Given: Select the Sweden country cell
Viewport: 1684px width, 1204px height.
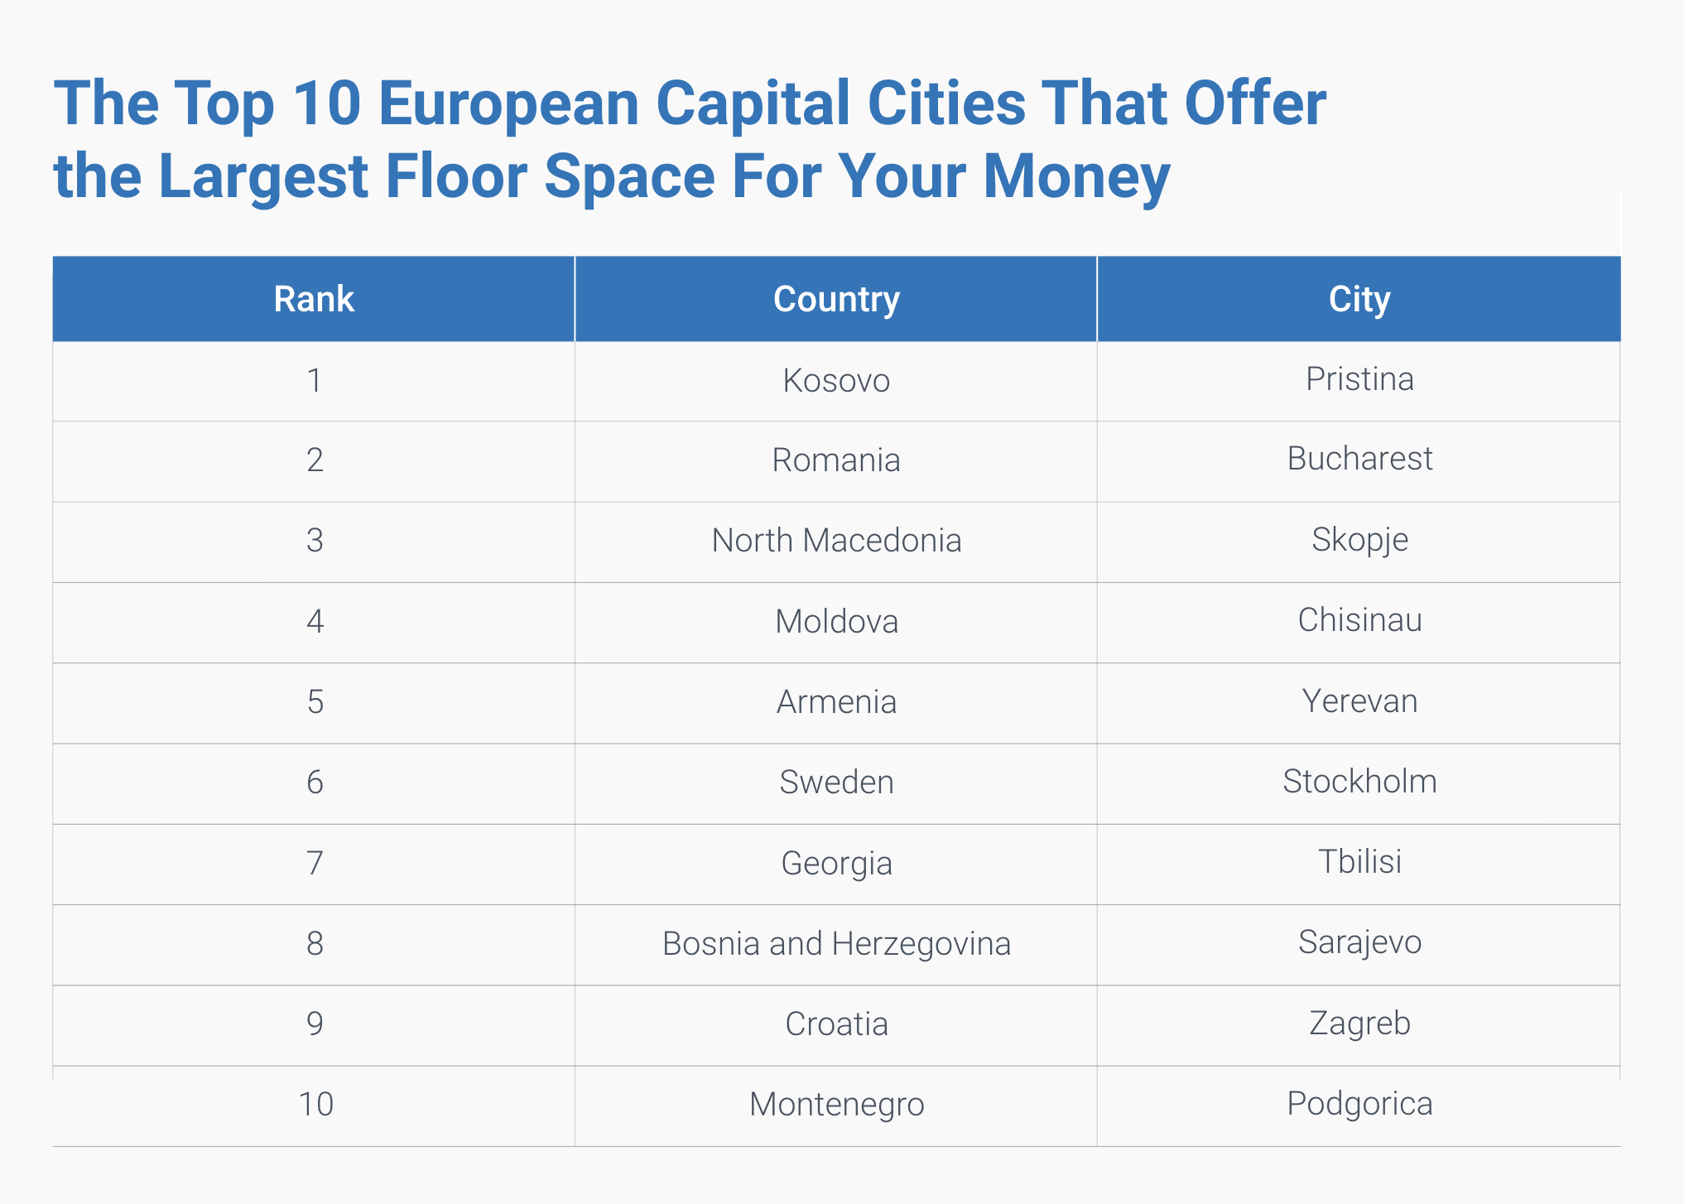Looking at the screenshot, I should [x=836, y=783].
